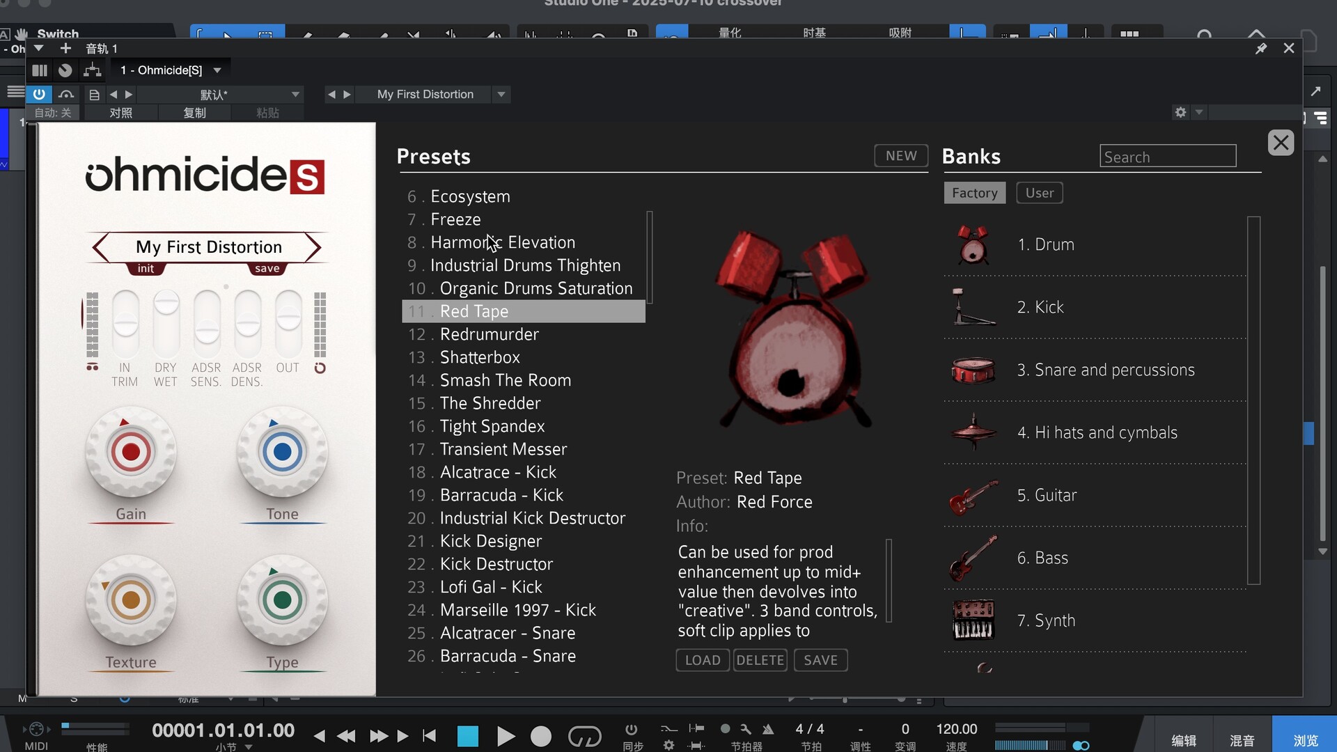Toggle input link icon below left meter

pyautogui.click(x=92, y=367)
